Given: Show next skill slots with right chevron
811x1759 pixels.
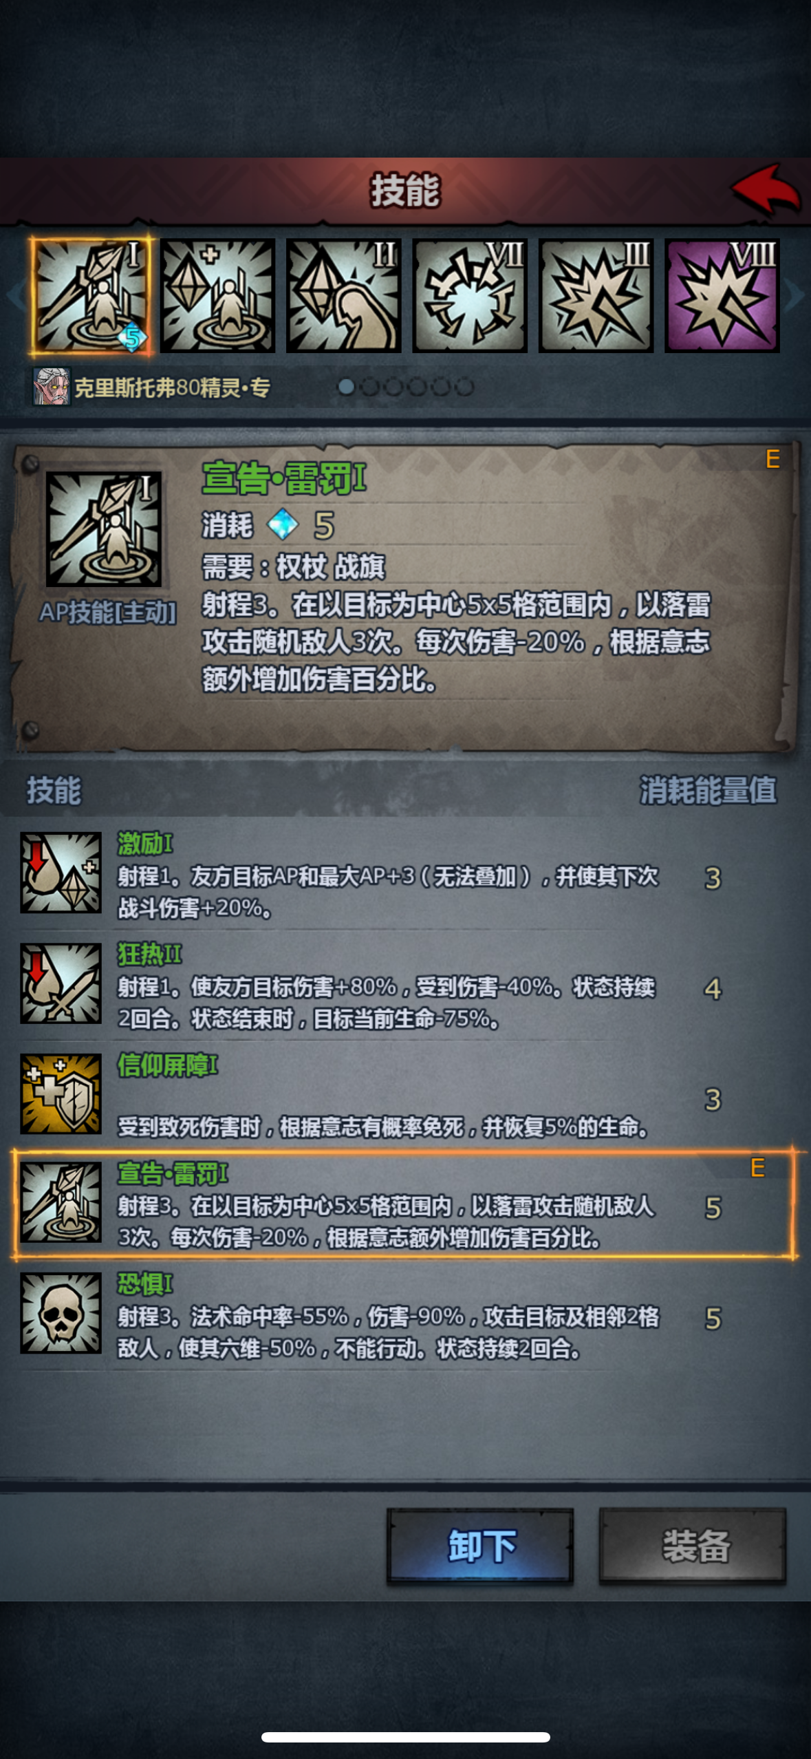Looking at the screenshot, I should 796,296.
